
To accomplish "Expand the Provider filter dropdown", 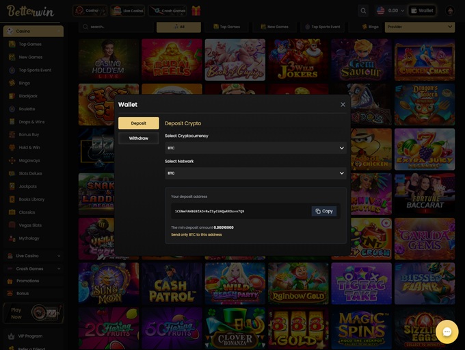I will pos(419,27).
